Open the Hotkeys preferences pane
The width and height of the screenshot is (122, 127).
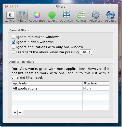81,17
